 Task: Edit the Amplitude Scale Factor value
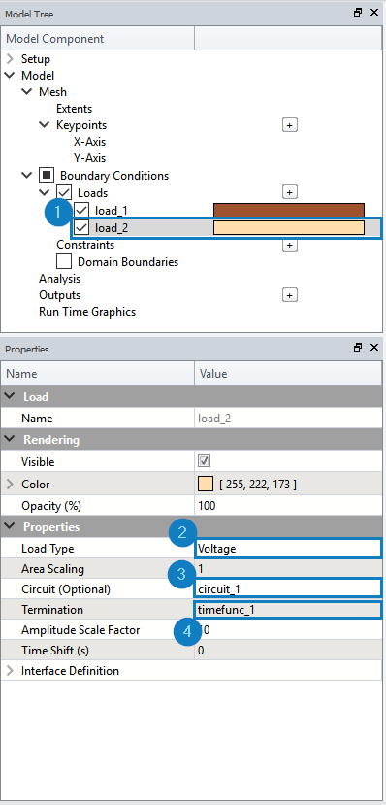[x=288, y=630]
